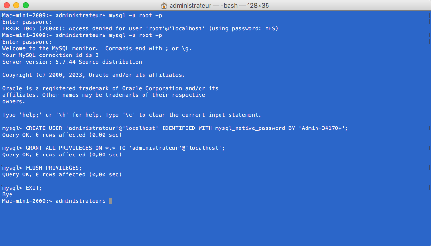Minimize the Terminal window with yellow button
The height and width of the screenshot is (246, 431).
click(x=16, y=5)
